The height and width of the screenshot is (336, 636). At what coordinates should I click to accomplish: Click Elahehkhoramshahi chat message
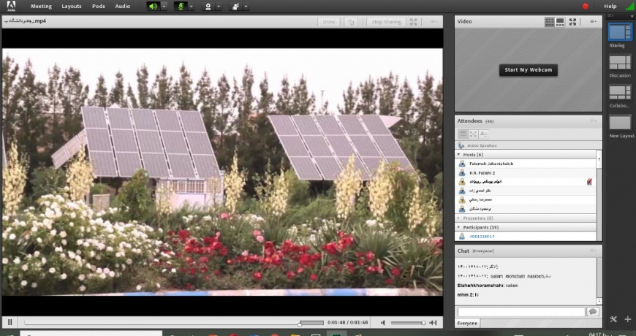pos(488,286)
